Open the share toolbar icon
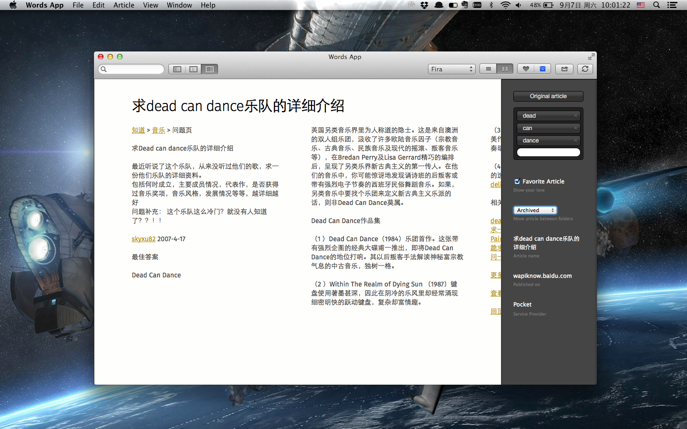 click(564, 69)
